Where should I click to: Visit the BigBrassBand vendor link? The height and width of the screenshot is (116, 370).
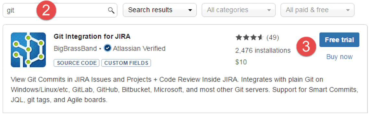coord(75,49)
